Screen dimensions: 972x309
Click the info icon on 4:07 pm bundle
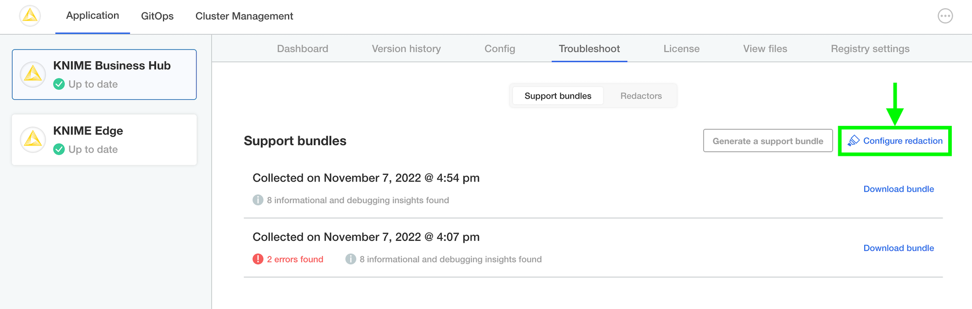coord(350,259)
